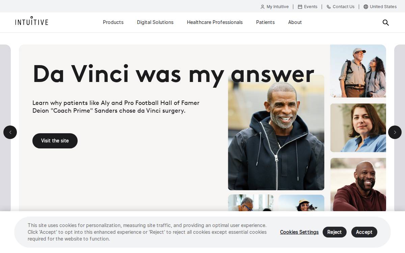Click the Visit the site button
This screenshot has height=253, width=405.
55,141
